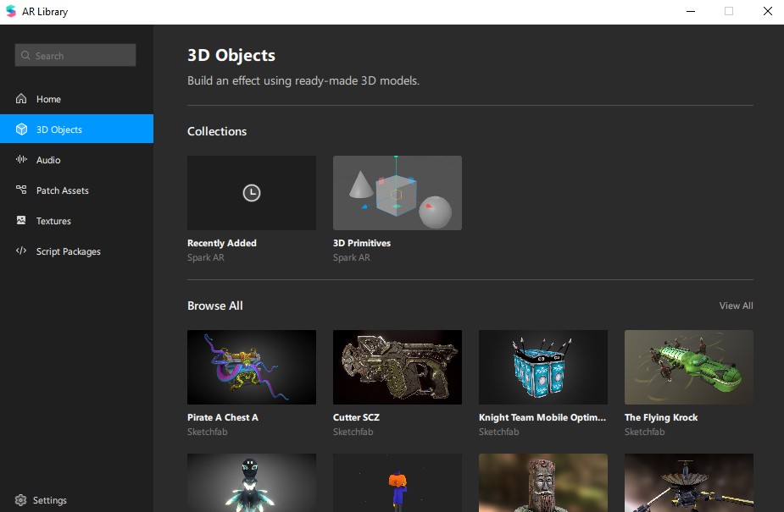Click the AR Library logo icon
Screen dimensions: 784x512
coord(11,12)
